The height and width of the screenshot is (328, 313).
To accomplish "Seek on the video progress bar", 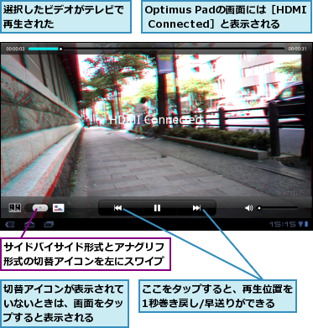I will pos(156,49).
